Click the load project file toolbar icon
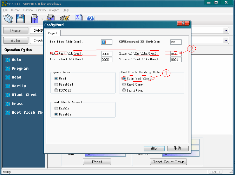 click(35, 19)
